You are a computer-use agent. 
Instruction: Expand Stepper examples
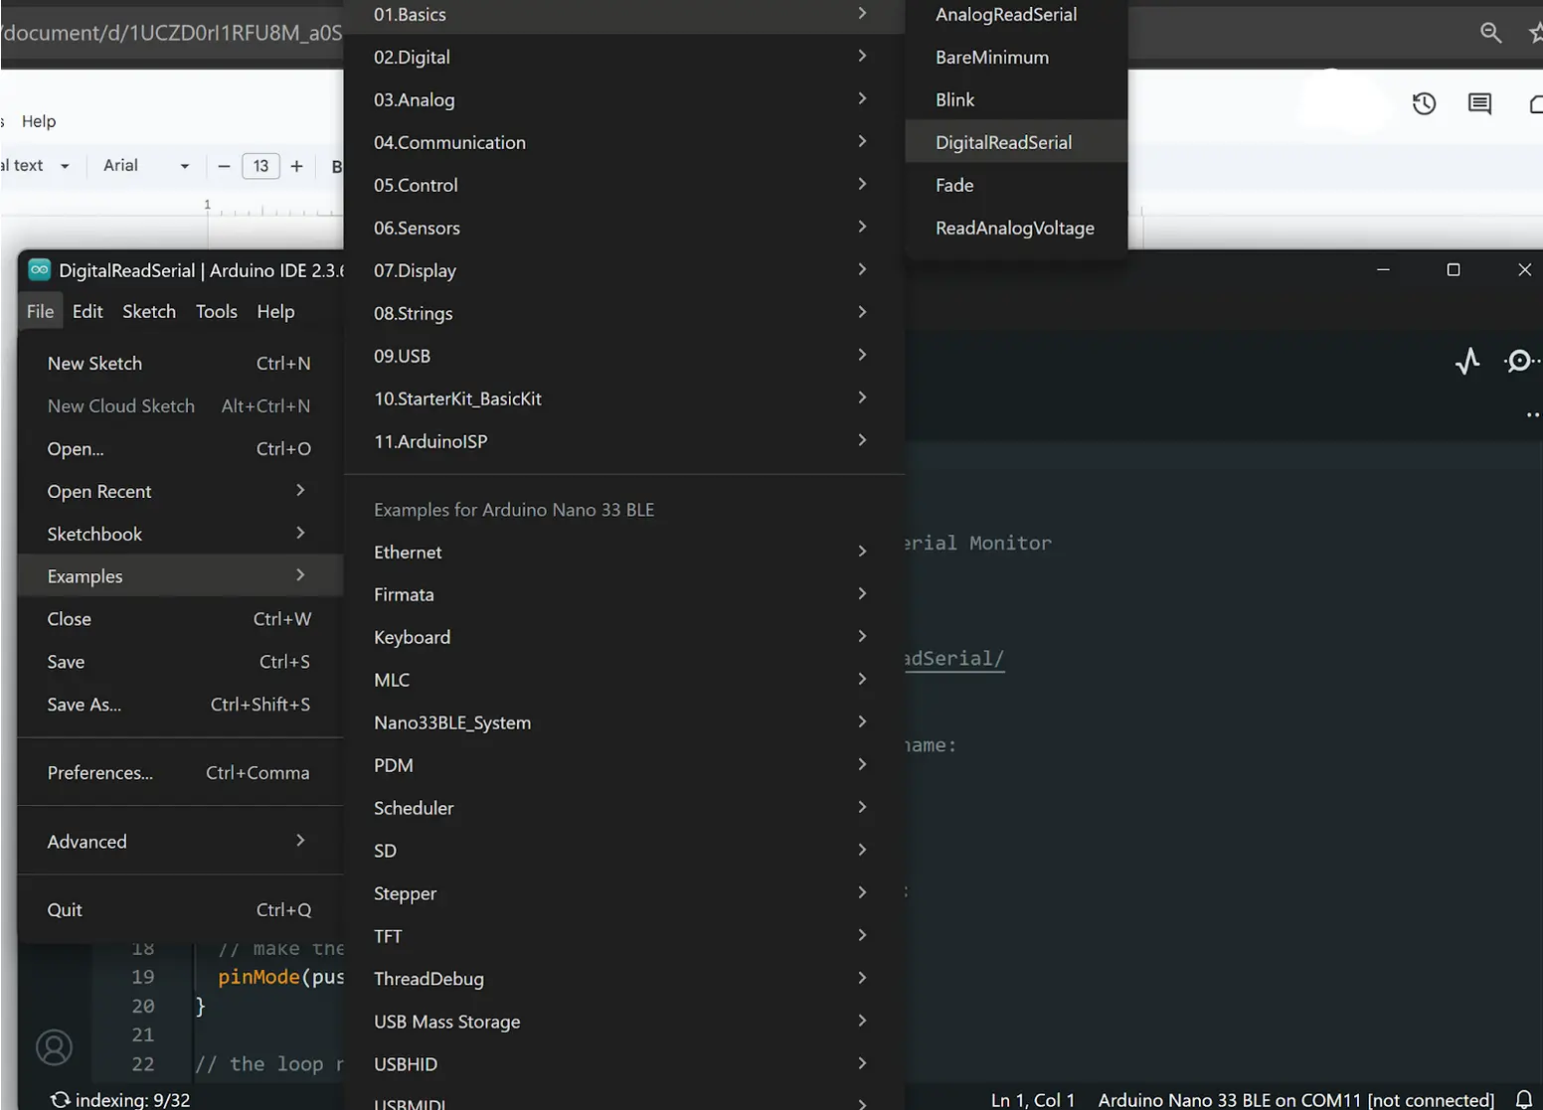click(x=623, y=894)
